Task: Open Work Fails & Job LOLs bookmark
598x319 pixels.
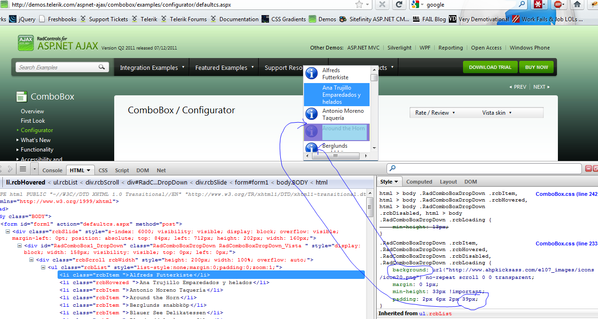Action: pyautogui.click(x=547, y=19)
